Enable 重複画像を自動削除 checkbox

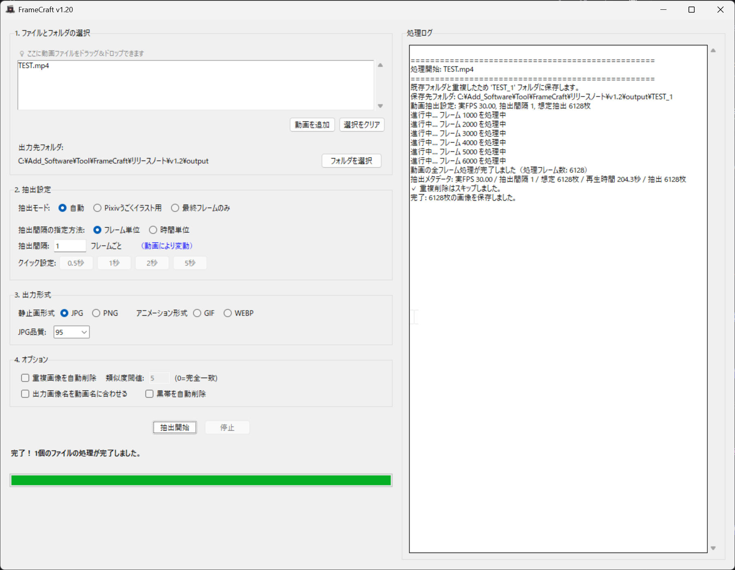point(25,378)
